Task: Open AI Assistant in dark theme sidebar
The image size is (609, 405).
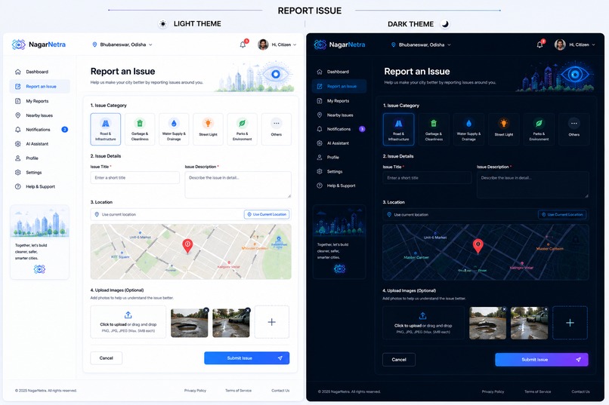Action: 339,143
